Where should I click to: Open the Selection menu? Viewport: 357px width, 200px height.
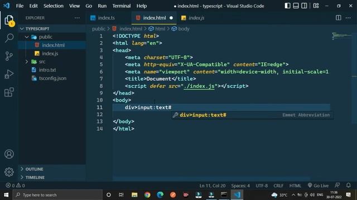coord(54,6)
